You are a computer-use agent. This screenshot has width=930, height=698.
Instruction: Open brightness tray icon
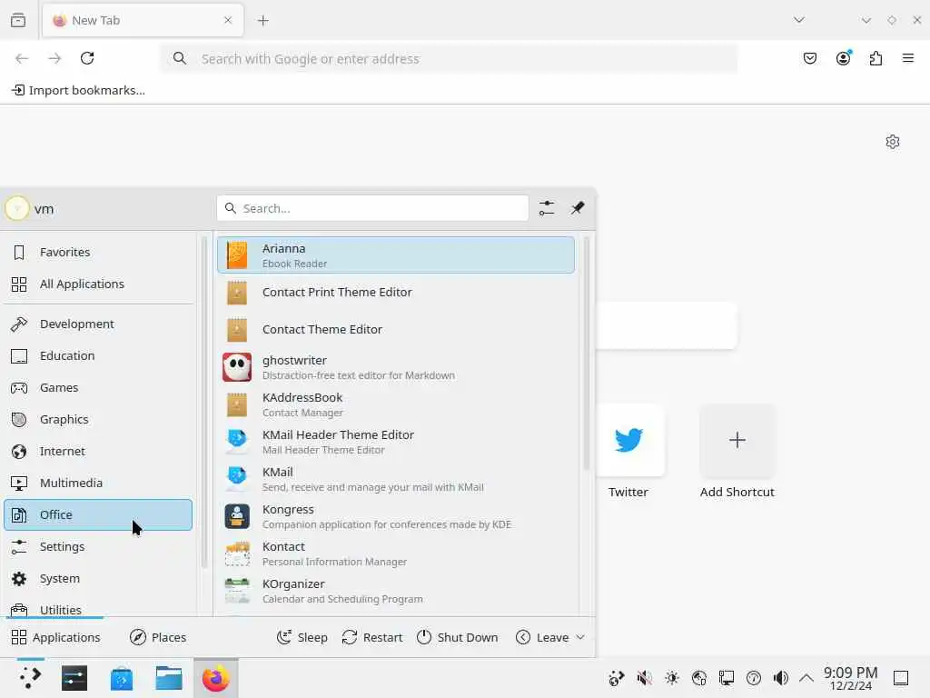coord(671,678)
